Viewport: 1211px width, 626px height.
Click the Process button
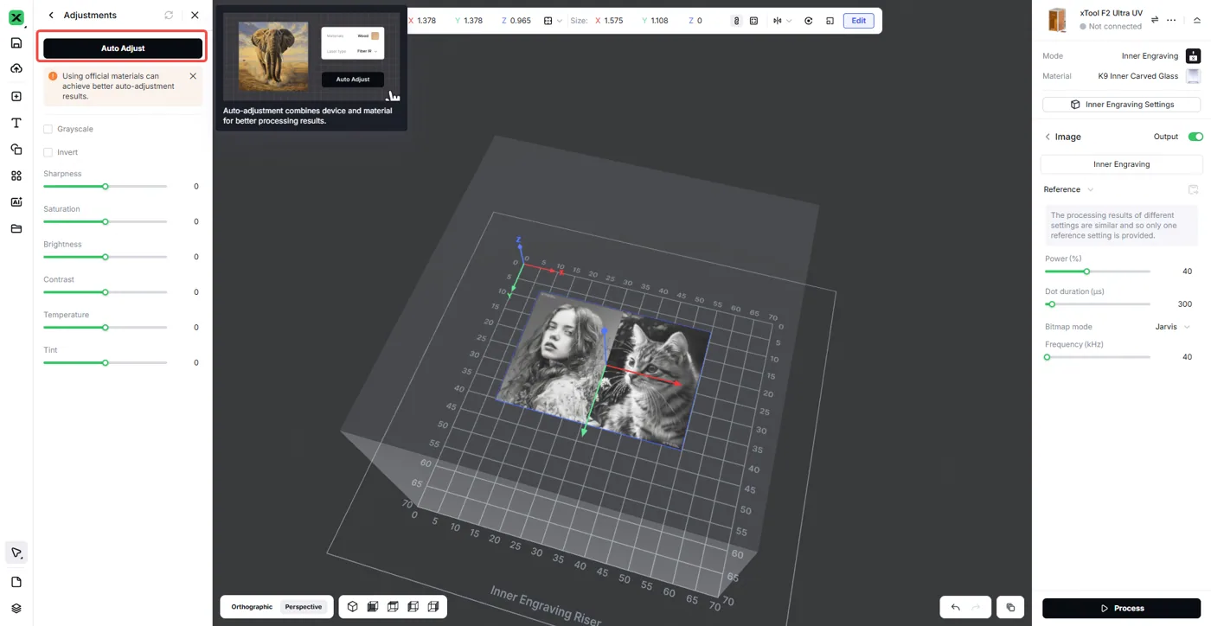1121,608
